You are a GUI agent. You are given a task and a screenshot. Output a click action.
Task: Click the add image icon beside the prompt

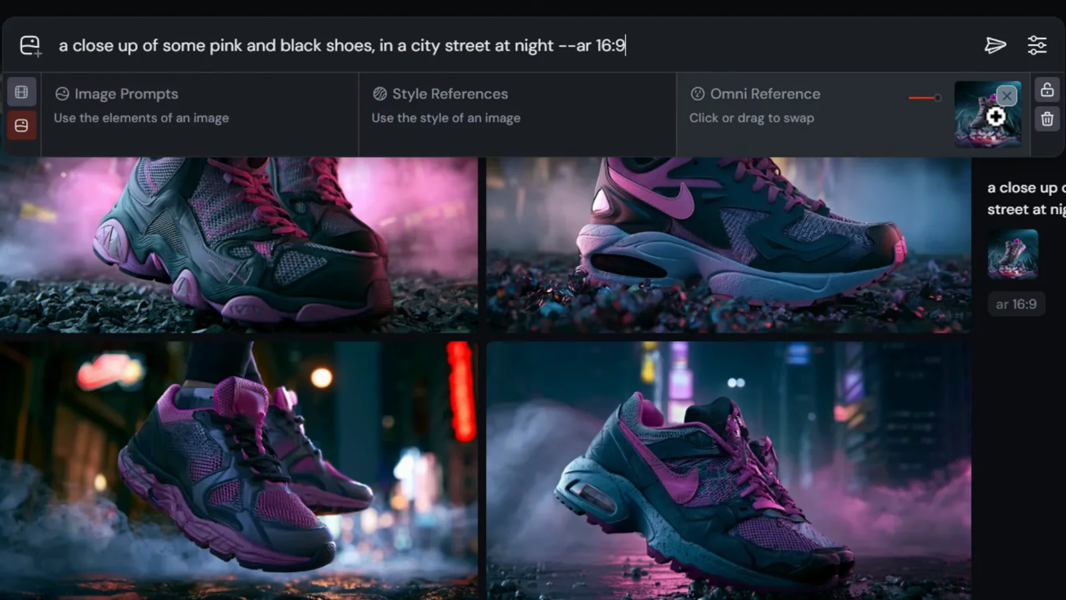tap(31, 45)
